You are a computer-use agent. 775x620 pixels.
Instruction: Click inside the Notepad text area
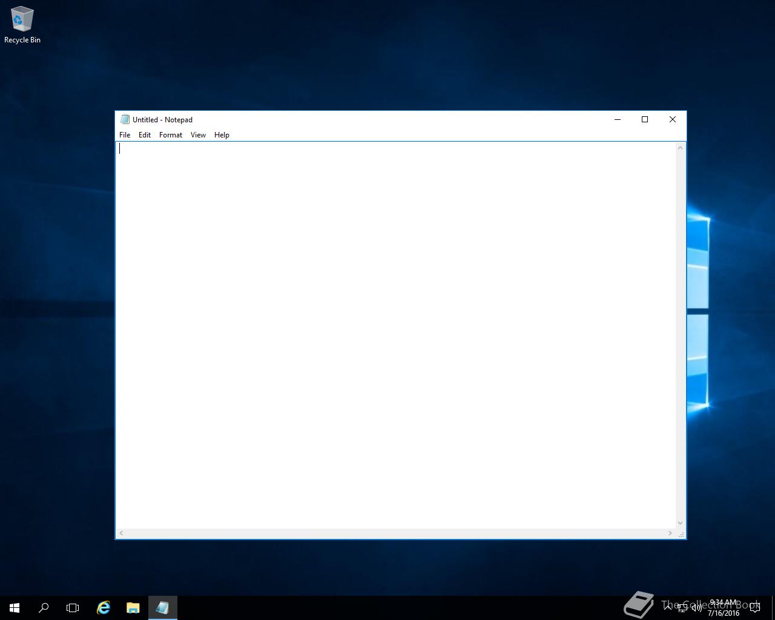pos(395,335)
